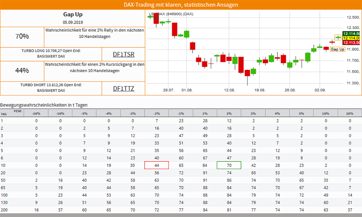The height and width of the screenshot is (217, 362).
Task: Click the 2% column header
Action: 229,113
